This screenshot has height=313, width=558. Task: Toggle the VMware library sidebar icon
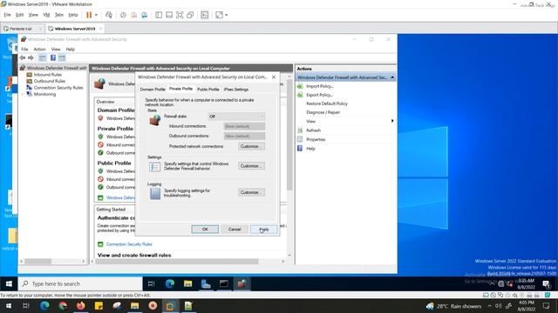point(159,15)
